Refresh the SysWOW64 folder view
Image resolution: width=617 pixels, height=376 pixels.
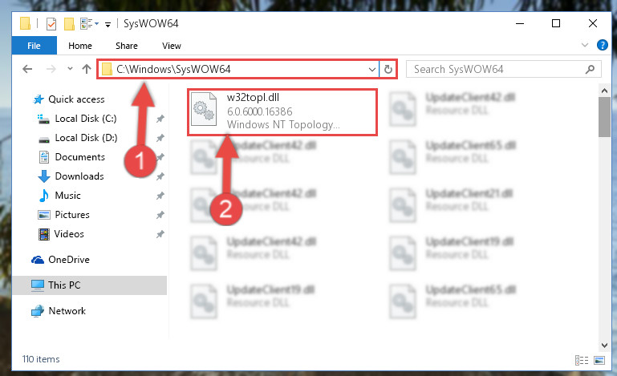point(388,69)
